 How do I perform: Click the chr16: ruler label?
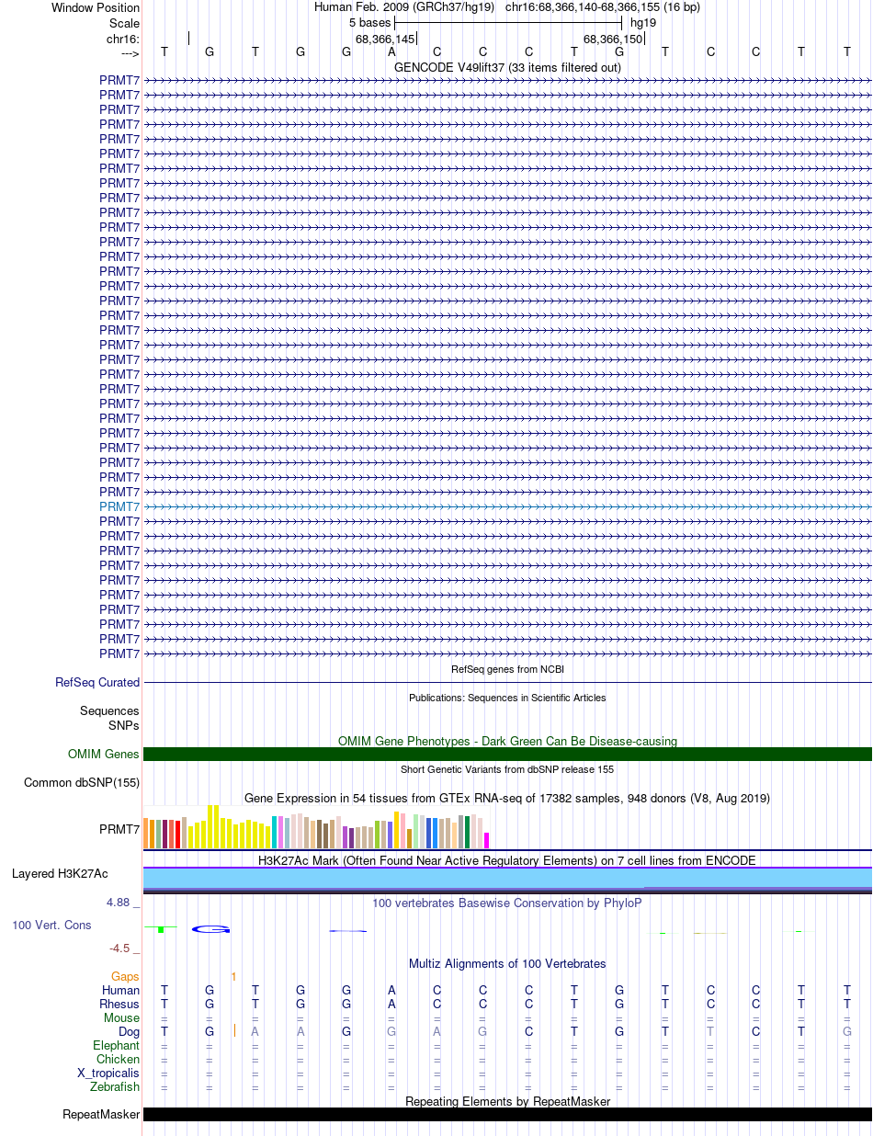[123, 39]
